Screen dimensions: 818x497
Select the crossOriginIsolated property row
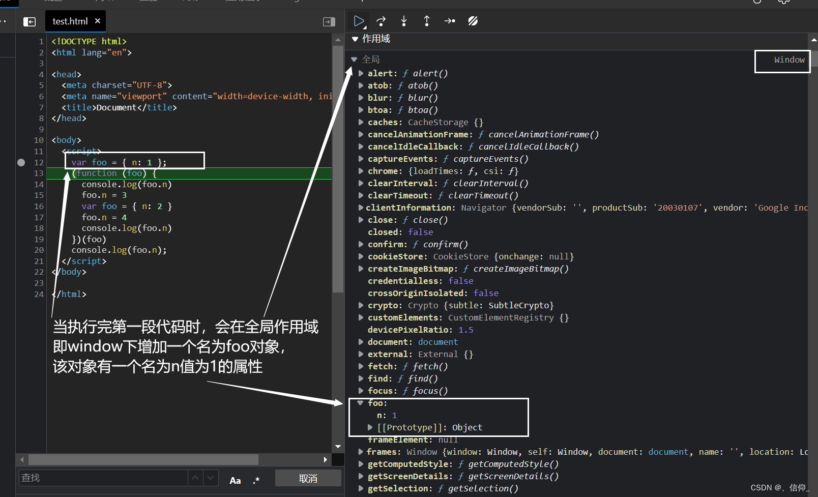pyautogui.click(x=433, y=293)
